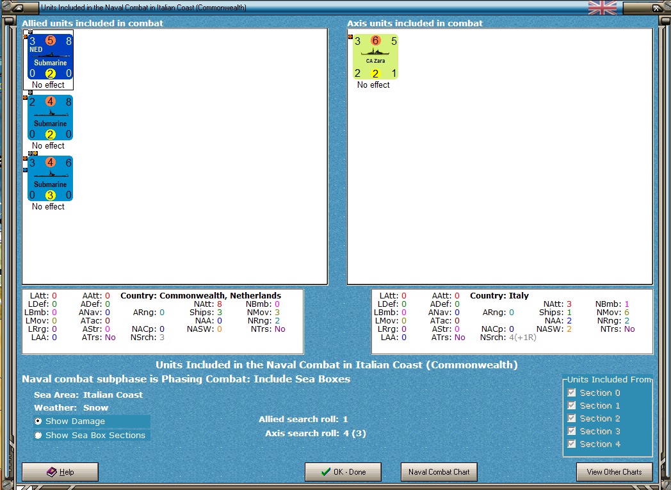This screenshot has height=490, width=671.
Task: Open the Naval Combat Chart
Action: point(439,472)
